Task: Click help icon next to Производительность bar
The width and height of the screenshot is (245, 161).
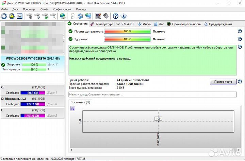Action: click(x=240, y=31)
